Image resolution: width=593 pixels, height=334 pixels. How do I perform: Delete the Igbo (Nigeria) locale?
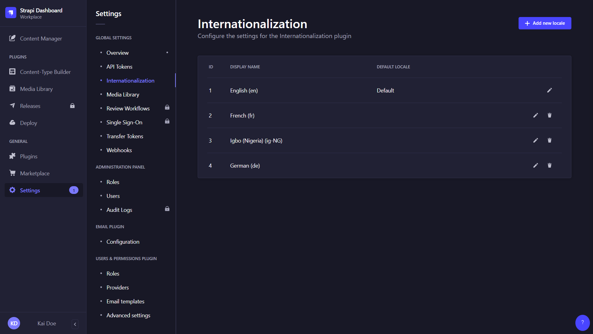(549, 140)
